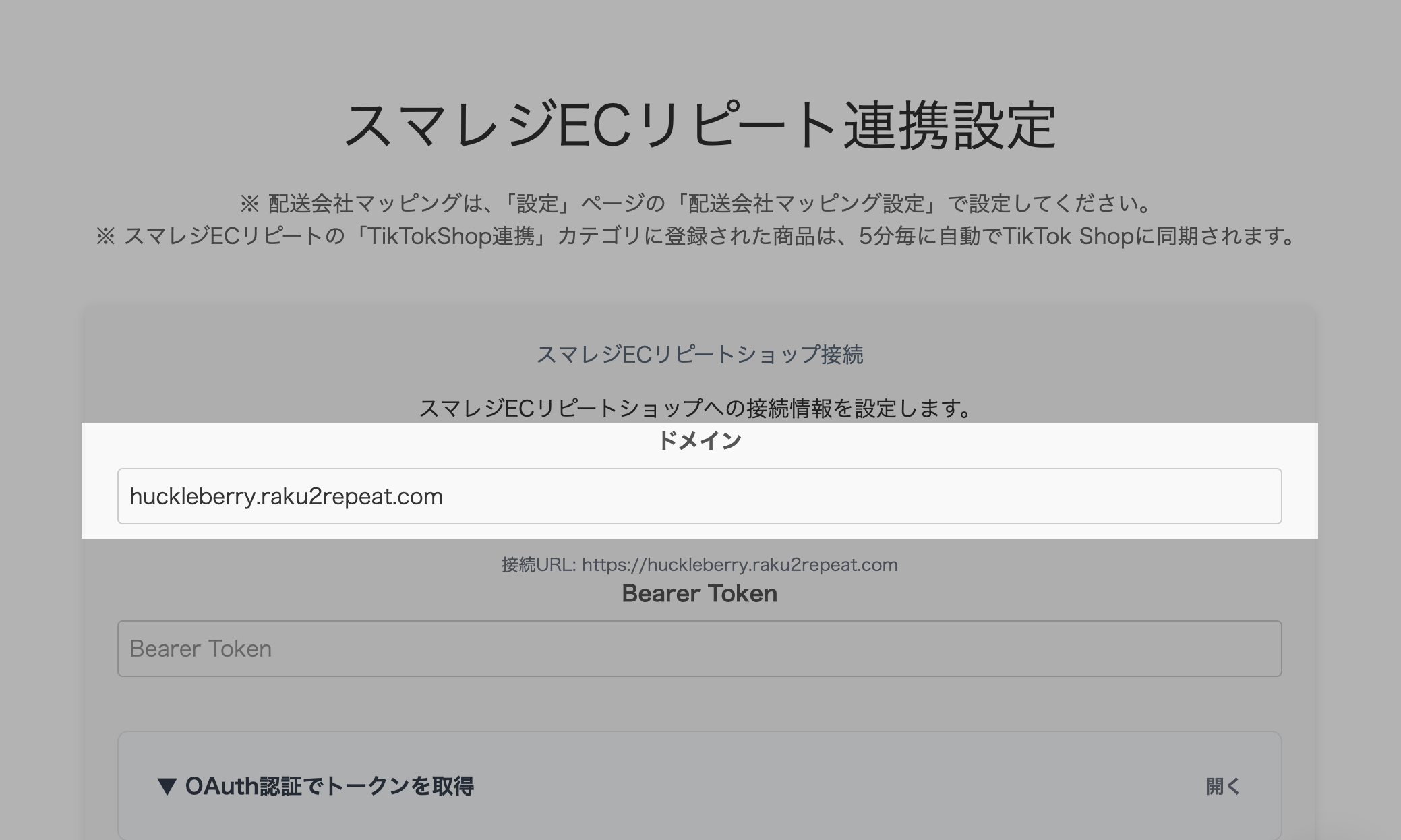Image resolution: width=1401 pixels, height=840 pixels.
Task: Expand OAuth section via ▼ triangle
Action: pyautogui.click(x=167, y=786)
